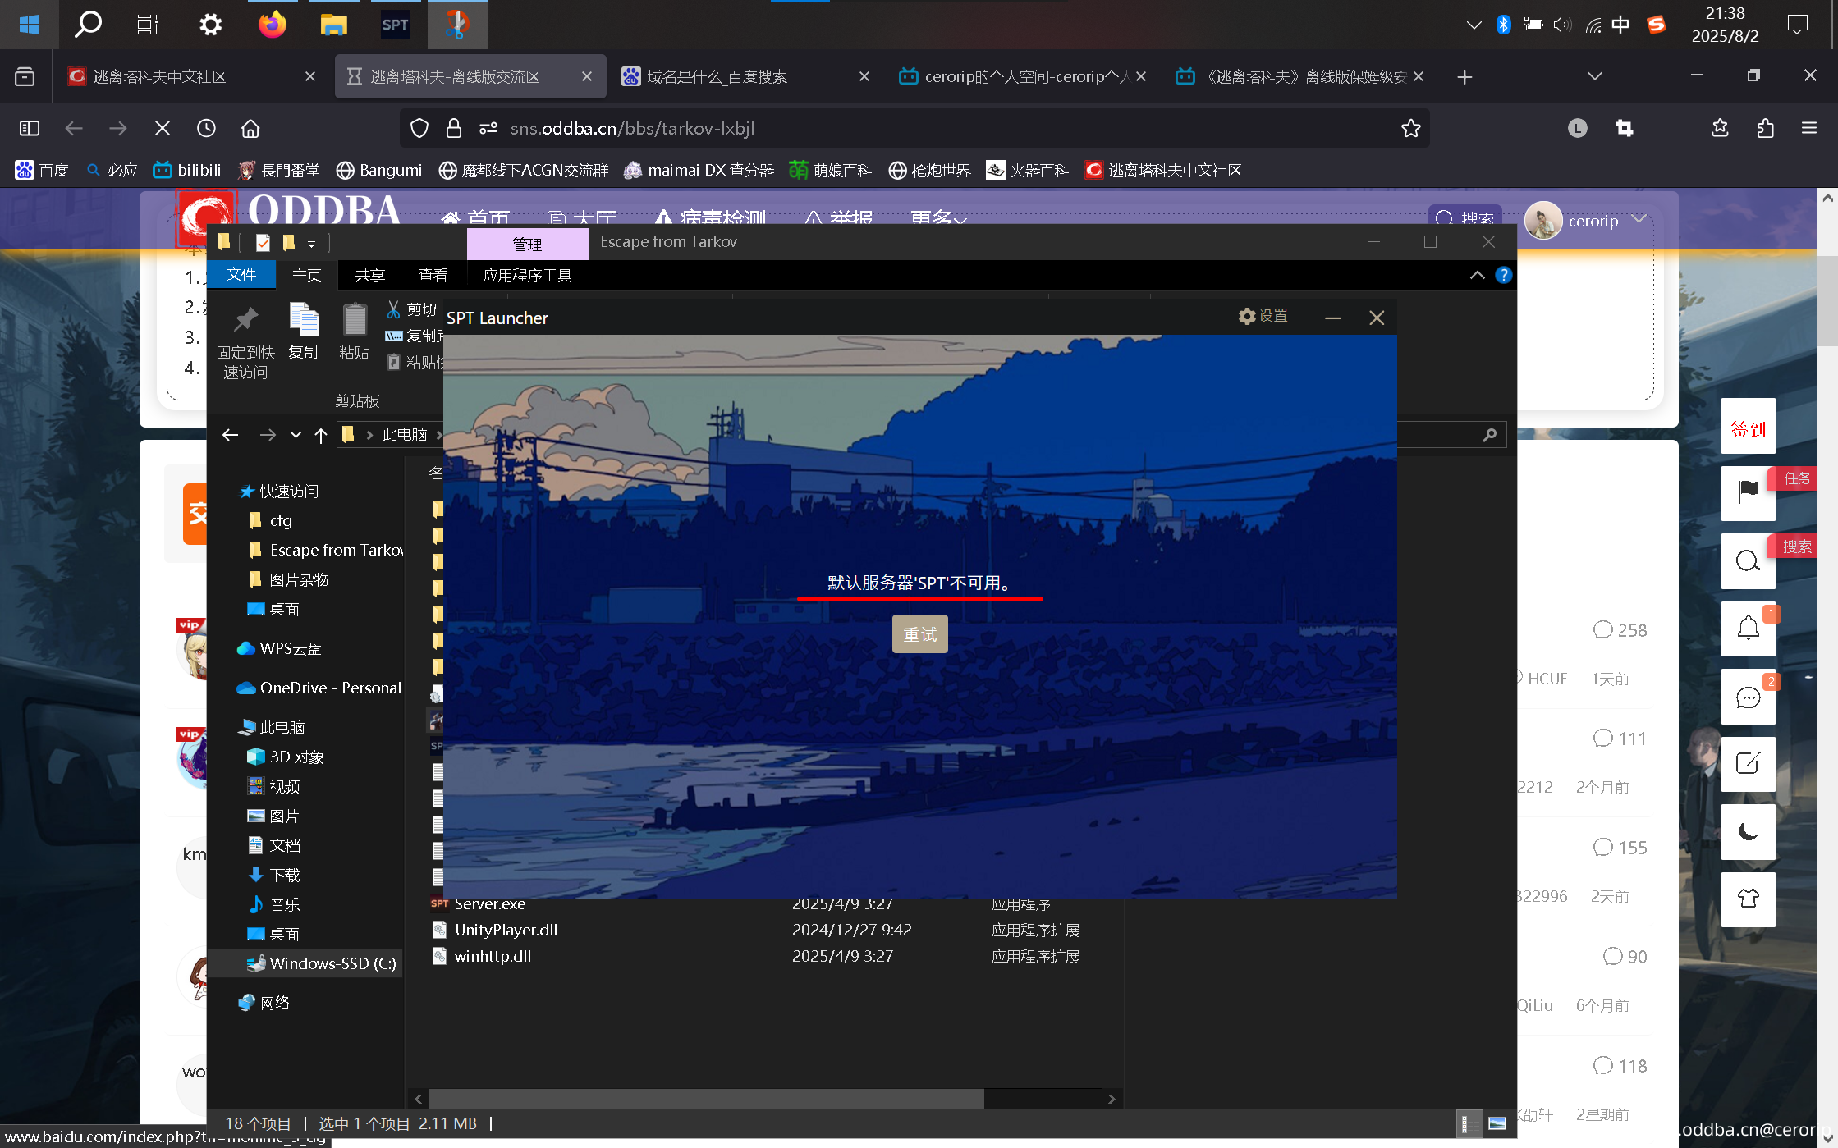Take screenshot with Firefox crop icon
Image resolution: width=1838 pixels, height=1148 pixels.
pos(1624,128)
